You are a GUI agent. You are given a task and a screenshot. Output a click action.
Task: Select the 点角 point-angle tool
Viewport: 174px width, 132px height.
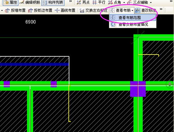pos(114,2)
